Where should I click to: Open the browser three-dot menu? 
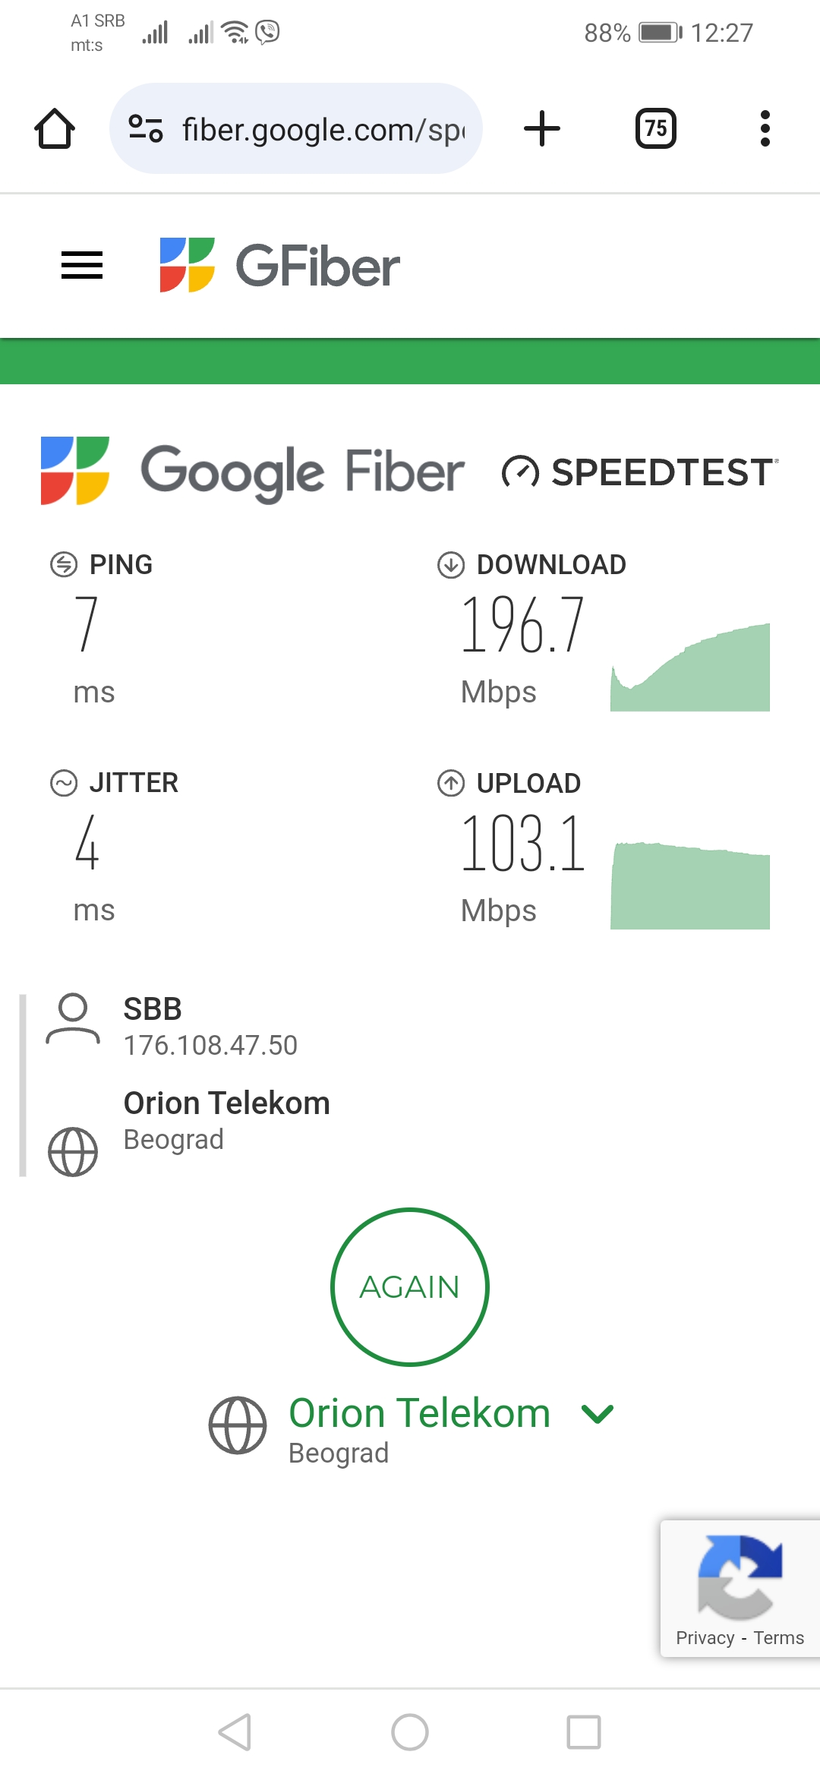pos(765,128)
